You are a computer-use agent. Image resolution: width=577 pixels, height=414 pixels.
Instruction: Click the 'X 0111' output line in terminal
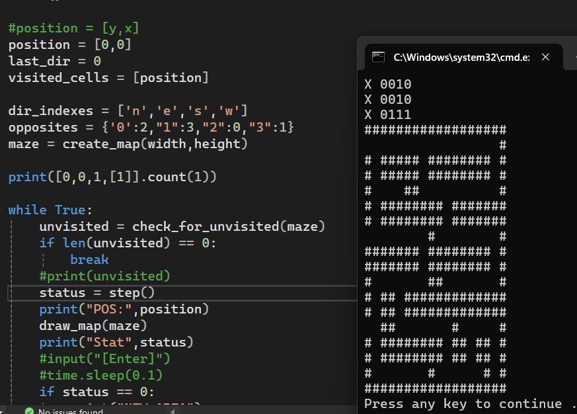388,114
